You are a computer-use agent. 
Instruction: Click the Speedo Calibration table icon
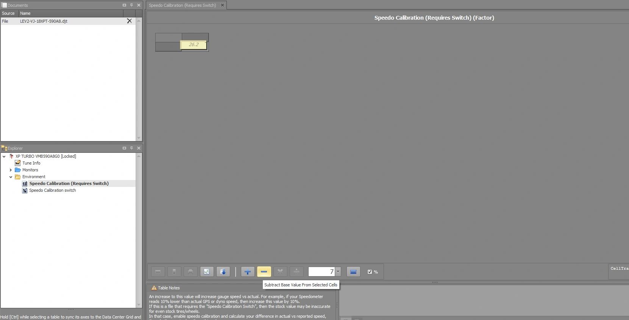click(25, 183)
